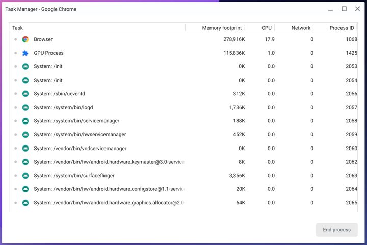Viewport: 367px width, 245px height.
Task: Select System: /system/bin/surfaceflinger task
Action: pyautogui.click(x=74, y=176)
